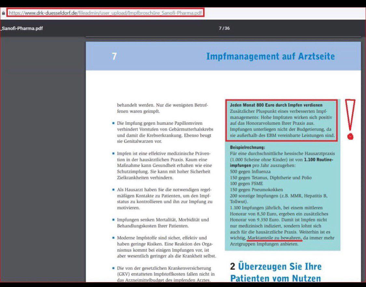Click bullet 'Als Hausarzt haben Sie die notwendigen regel-'

(x=164, y=190)
